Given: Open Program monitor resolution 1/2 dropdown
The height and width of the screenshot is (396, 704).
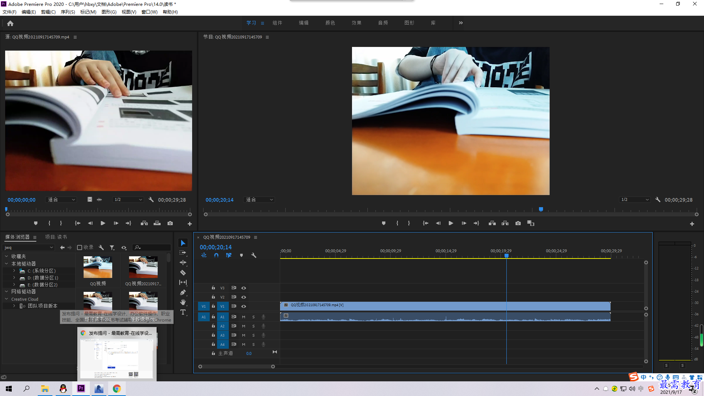Looking at the screenshot, I should click(x=635, y=200).
